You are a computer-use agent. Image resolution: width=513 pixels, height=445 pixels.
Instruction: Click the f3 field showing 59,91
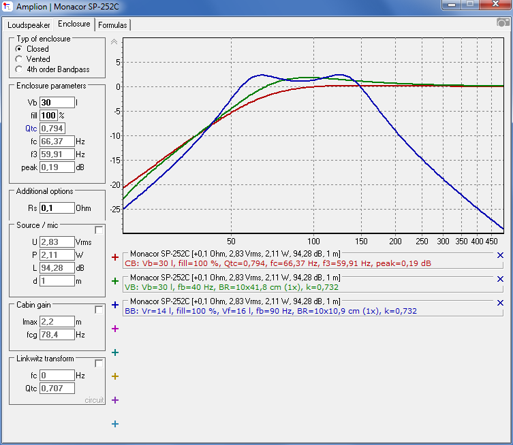tap(57, 154)
